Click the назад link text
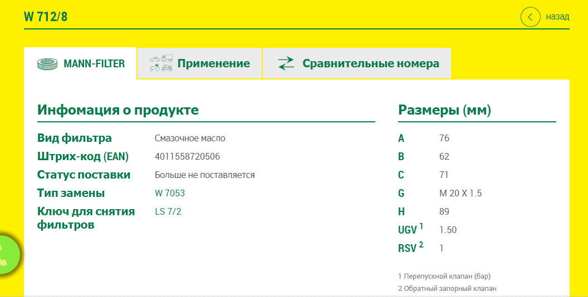 557,17
